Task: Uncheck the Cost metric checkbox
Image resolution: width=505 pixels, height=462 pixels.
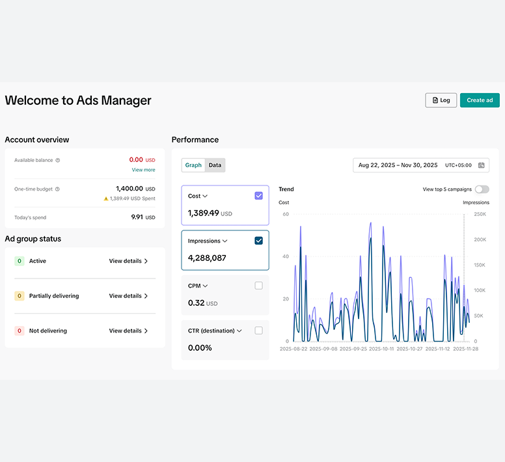Action: pyautogui.click(x=258, y=196)
